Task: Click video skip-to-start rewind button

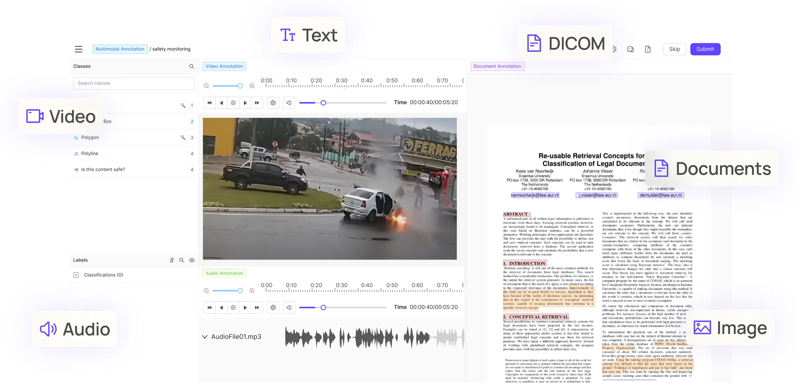Action: coord(209,103)
